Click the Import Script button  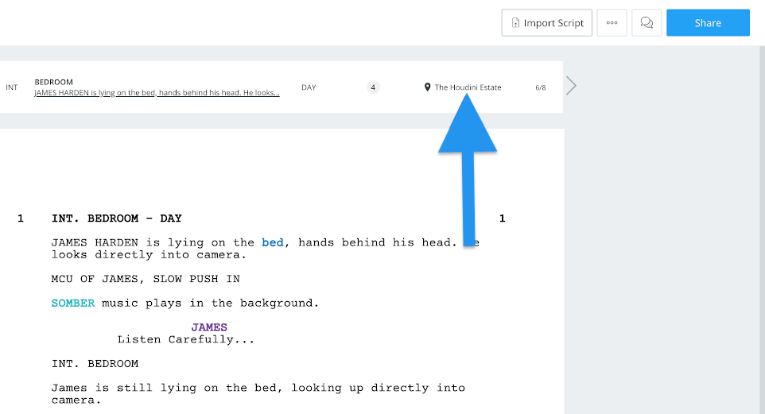point(546,22)
